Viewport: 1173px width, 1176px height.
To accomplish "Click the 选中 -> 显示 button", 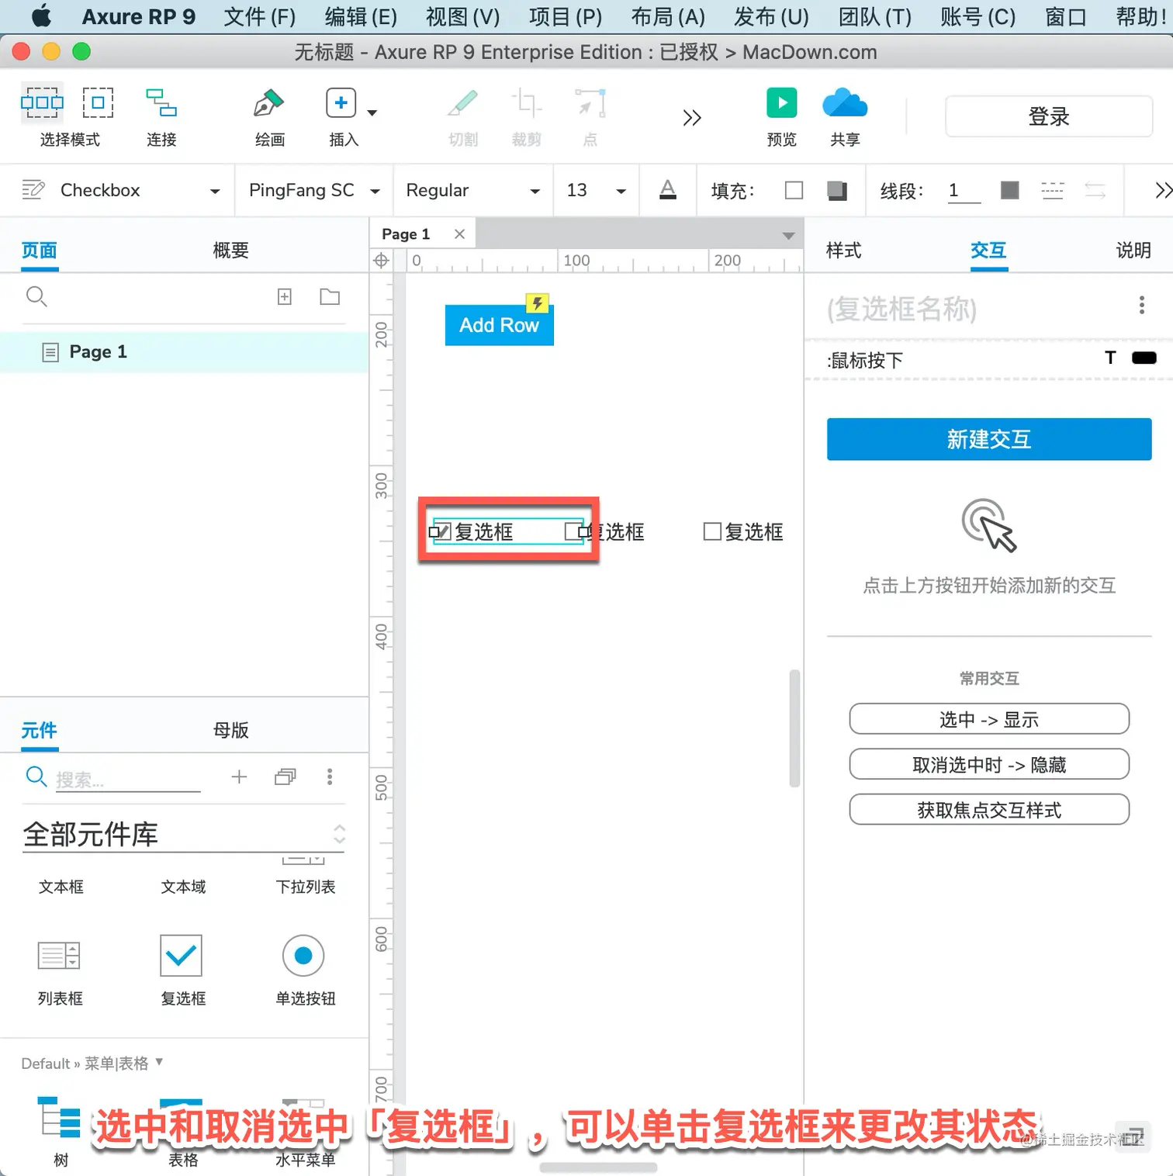I will click(989, 719).
